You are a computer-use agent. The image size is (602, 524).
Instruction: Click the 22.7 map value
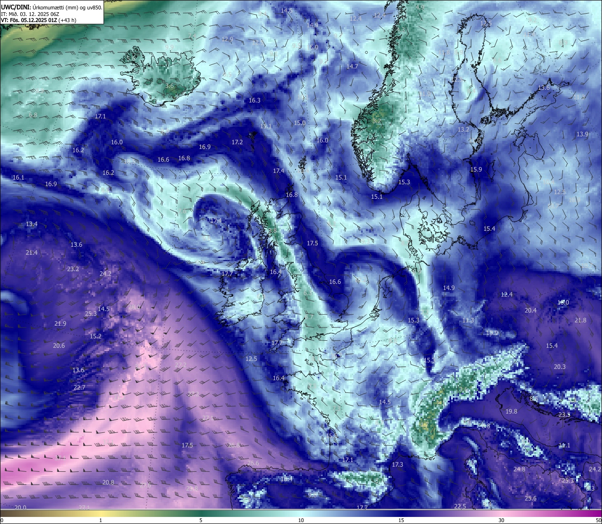tap(79, 387)
